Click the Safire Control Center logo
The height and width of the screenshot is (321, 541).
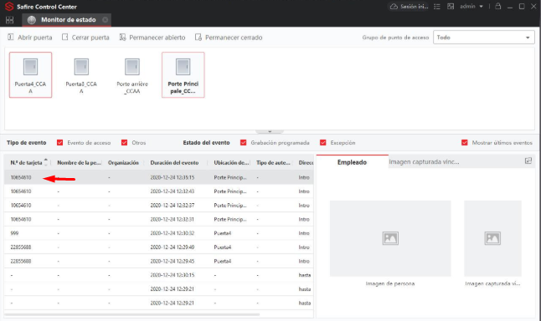(9, 7)
